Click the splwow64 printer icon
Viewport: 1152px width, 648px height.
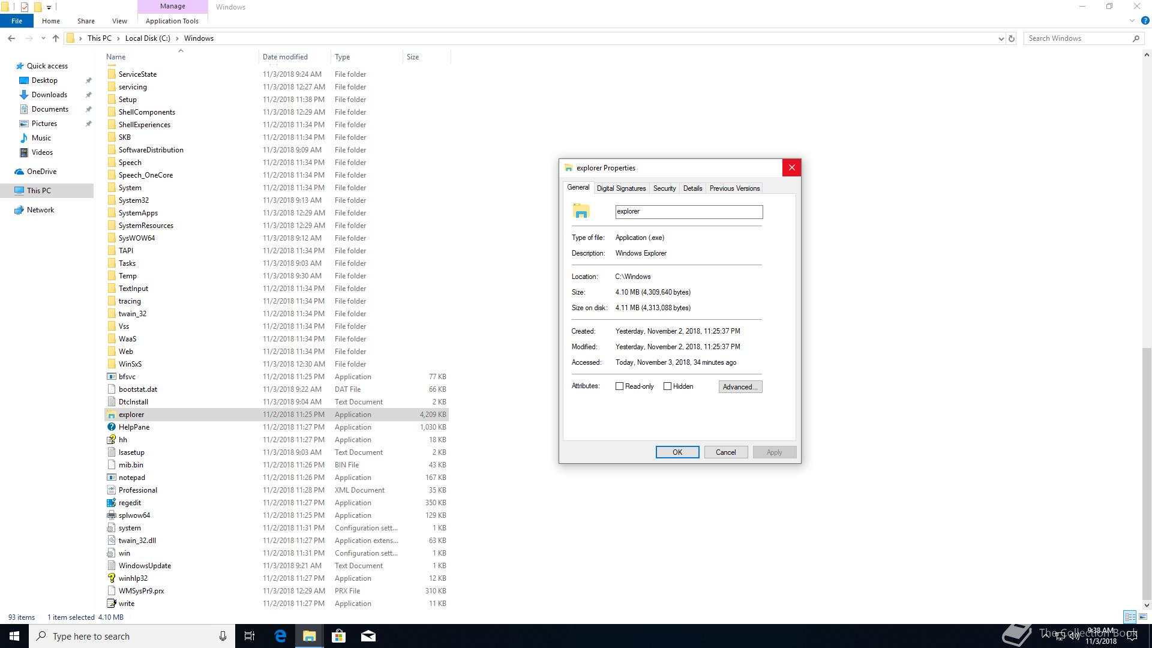(x=111, y=515)
